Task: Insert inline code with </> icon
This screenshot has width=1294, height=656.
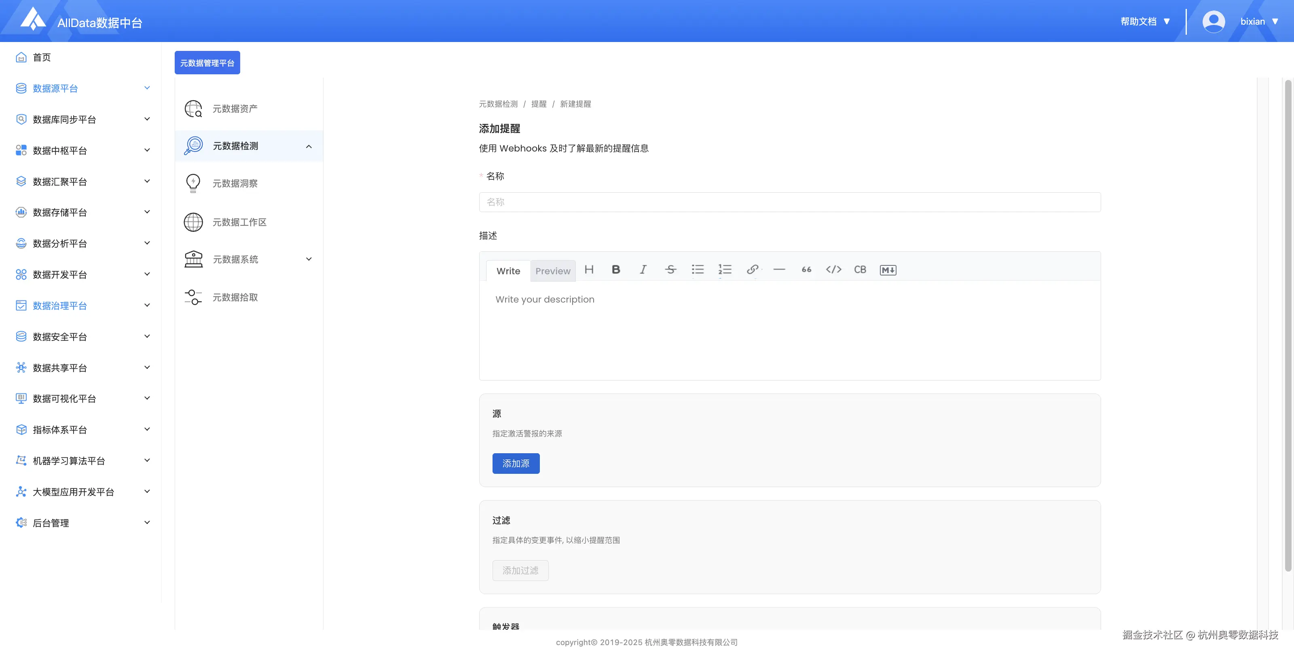Action: 833,269
